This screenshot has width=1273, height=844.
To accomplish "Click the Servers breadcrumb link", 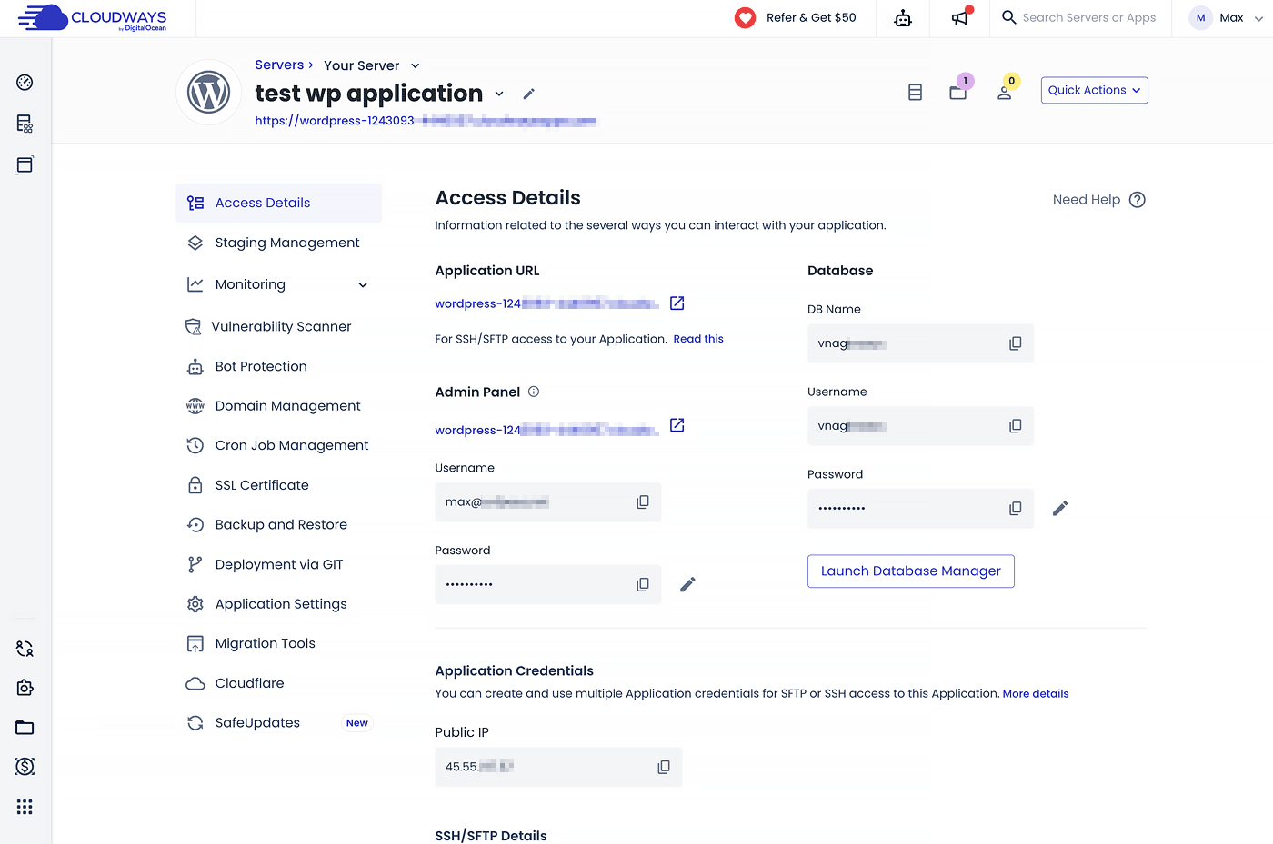I will tap(279, 65).
